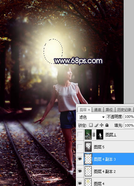Close the 图层 tab with its x icon
134x186 pixels.
89,110
